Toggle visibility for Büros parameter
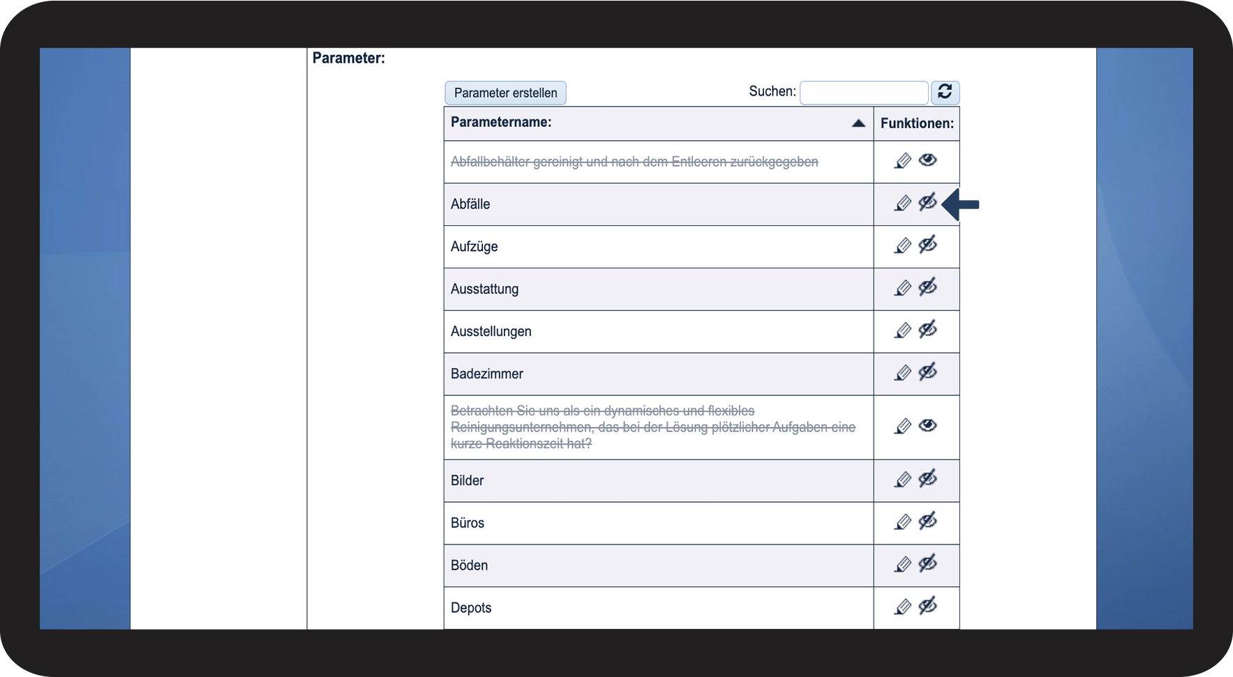 click(x=927, y=521)
